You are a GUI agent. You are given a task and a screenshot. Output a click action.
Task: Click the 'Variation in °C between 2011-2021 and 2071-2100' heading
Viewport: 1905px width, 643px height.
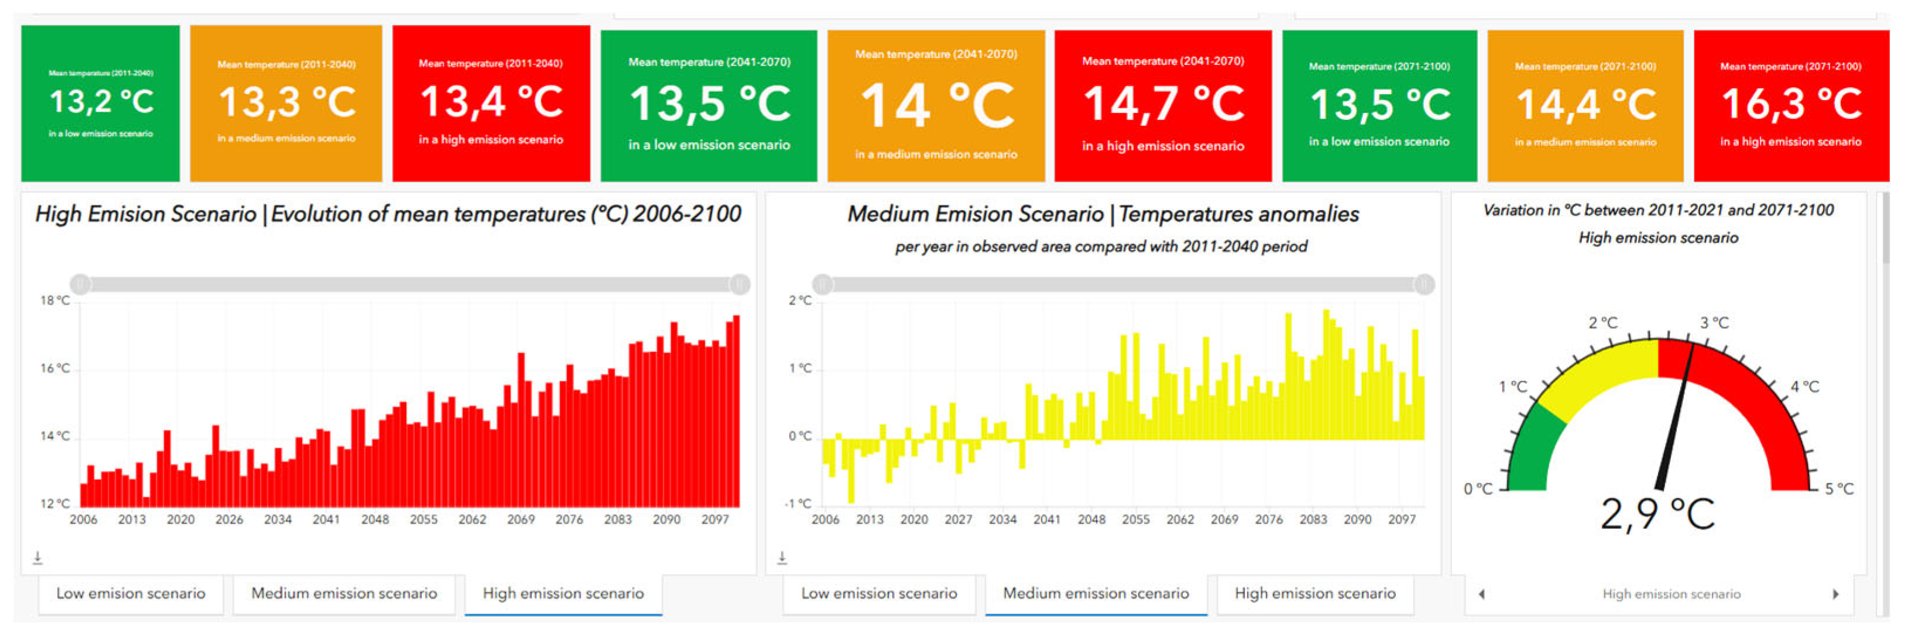[1659, 211]
